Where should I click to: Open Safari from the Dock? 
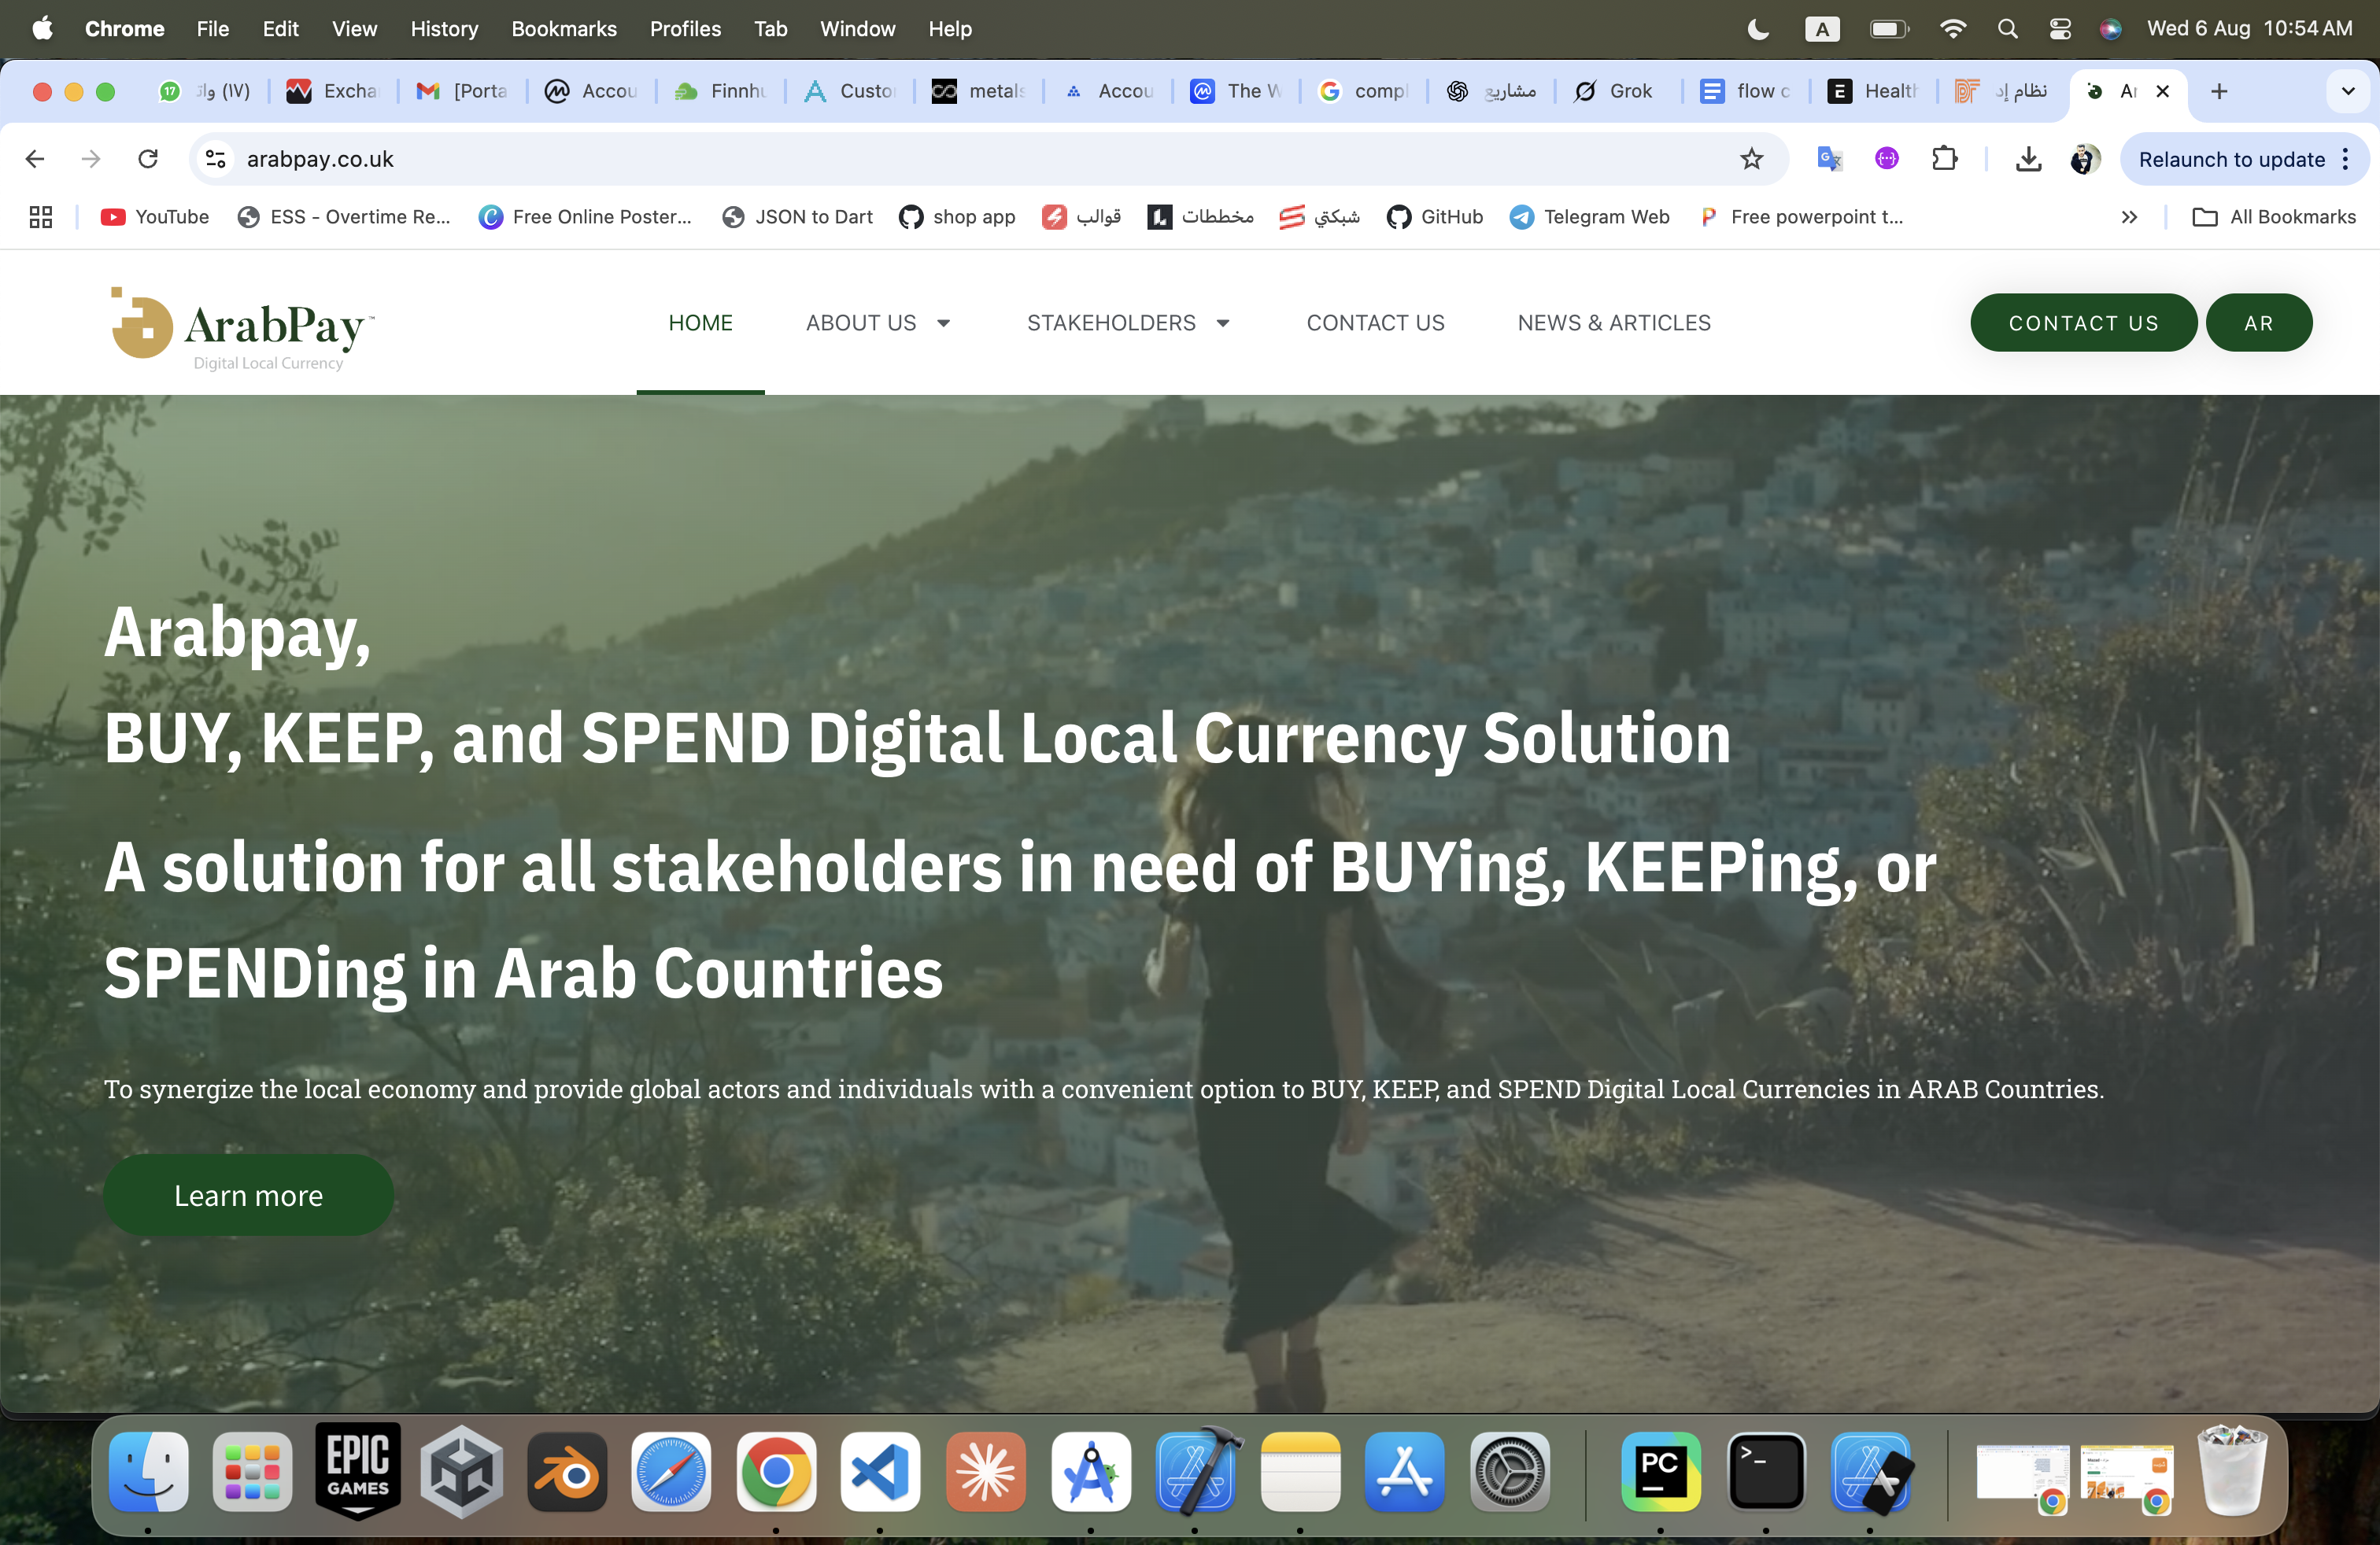[x=671, y=1471]
